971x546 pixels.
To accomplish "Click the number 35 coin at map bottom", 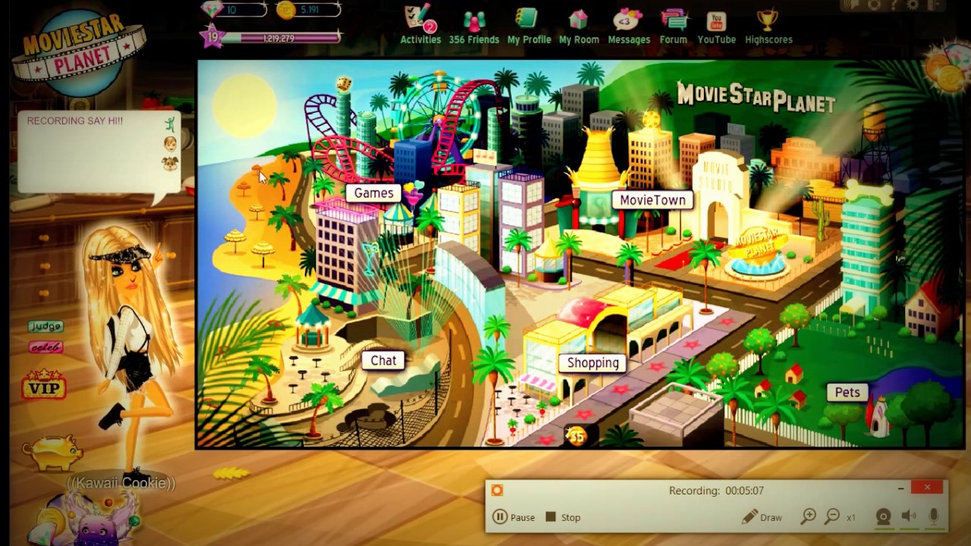I will point(577,436).
